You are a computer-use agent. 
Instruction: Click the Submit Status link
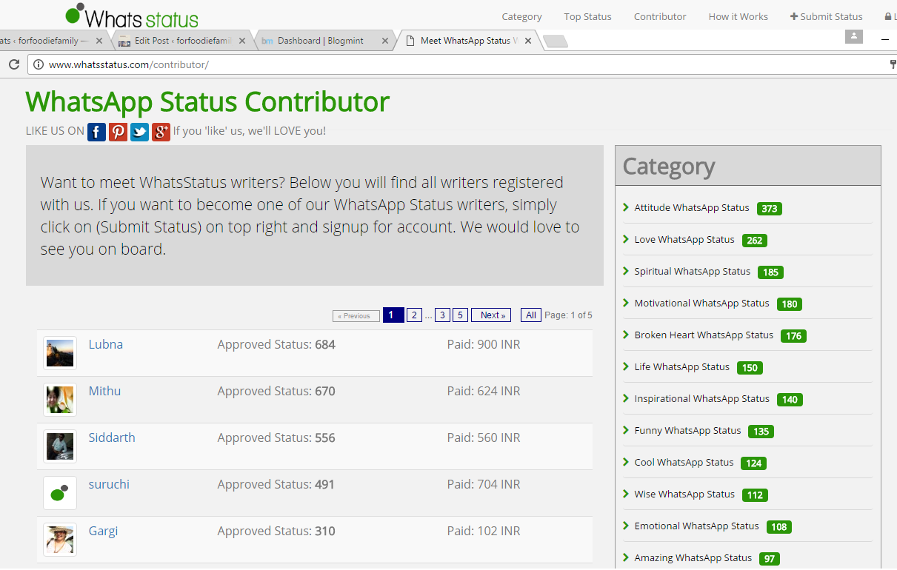tap(826, 16)
